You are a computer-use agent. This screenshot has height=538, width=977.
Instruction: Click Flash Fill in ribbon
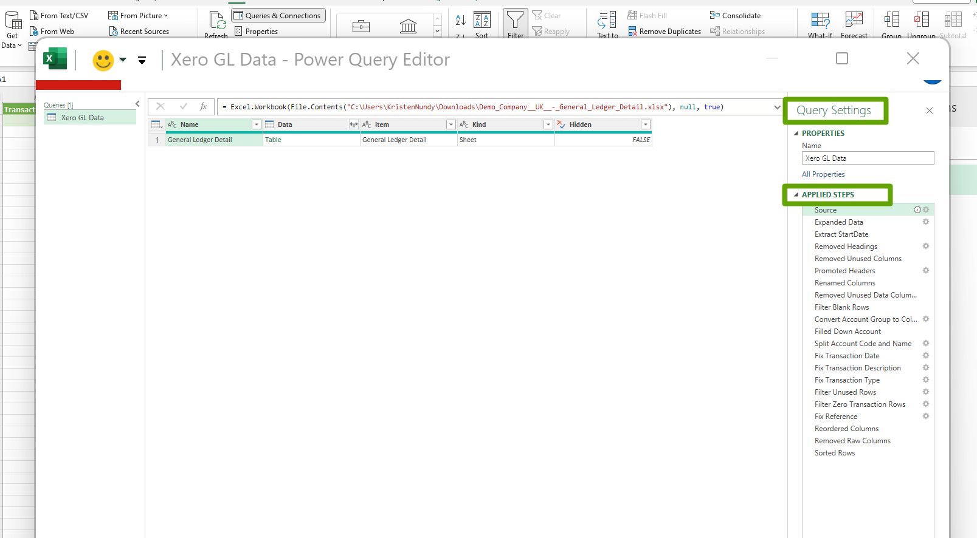pos(647,16)
